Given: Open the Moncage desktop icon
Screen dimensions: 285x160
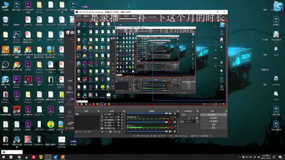Looking at the screenshot, I should point(28,140).
